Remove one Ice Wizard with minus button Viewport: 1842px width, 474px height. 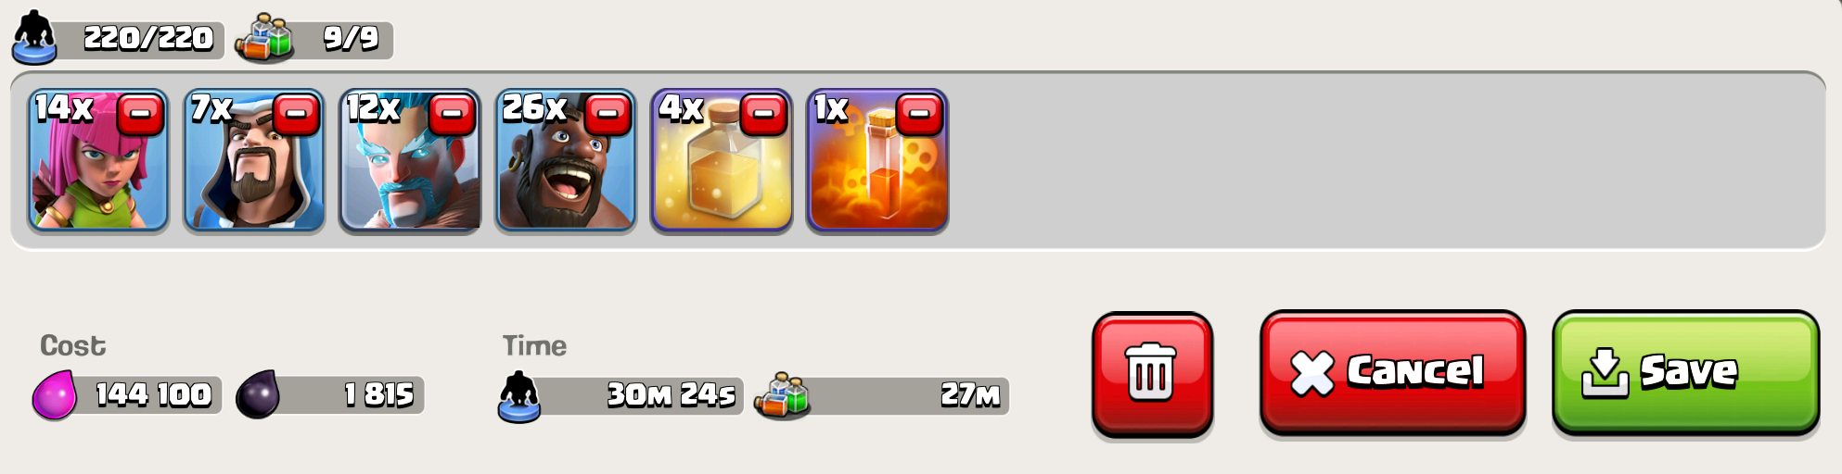tap(453, 115)
